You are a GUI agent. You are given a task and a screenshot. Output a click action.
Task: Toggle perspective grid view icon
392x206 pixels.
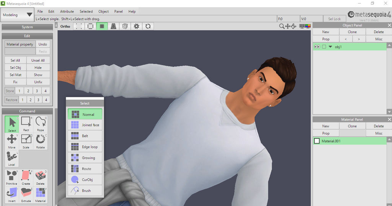point(113,26)
